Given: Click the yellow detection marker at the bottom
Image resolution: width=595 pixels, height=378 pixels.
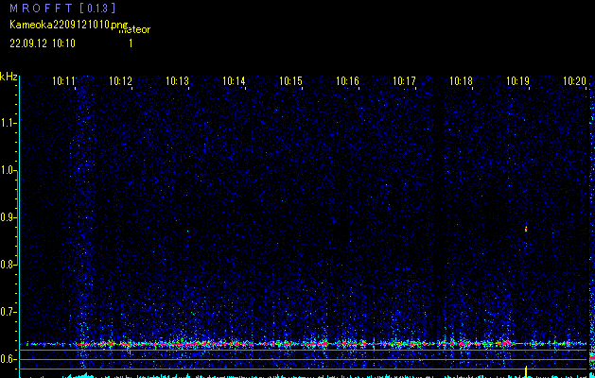Looking at the screenshot, I should click(526, 372).
